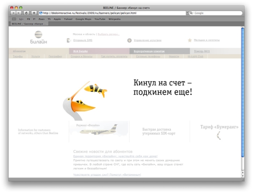Screen dimensions: 253x193
Task: Click the airplane roaming banner image
Action: pyautogui.click(x=99, y=130)
